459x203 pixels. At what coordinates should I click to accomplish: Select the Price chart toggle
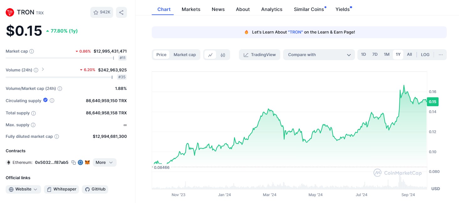pyautogui.click(x=161, y=55)
